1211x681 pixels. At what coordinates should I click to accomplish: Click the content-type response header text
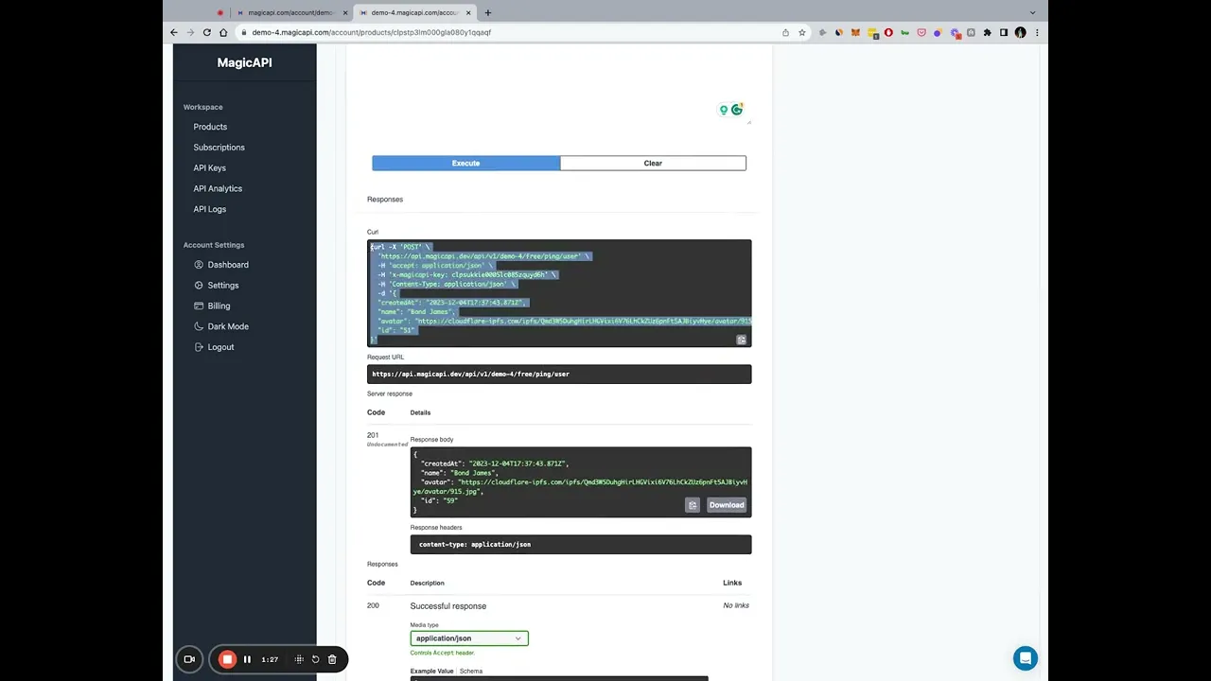tap(475, 545)
